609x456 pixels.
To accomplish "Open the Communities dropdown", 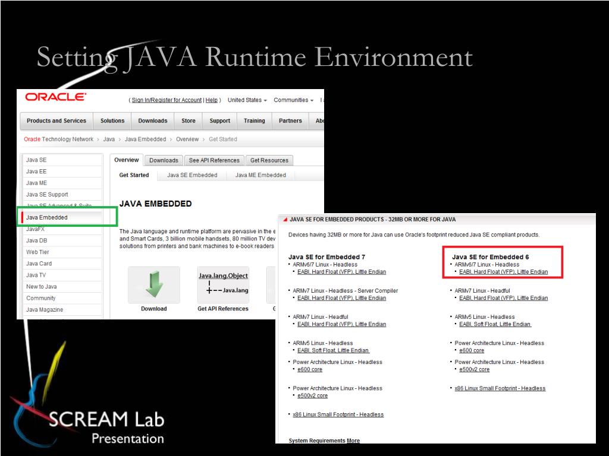I will tap(293, 100).
